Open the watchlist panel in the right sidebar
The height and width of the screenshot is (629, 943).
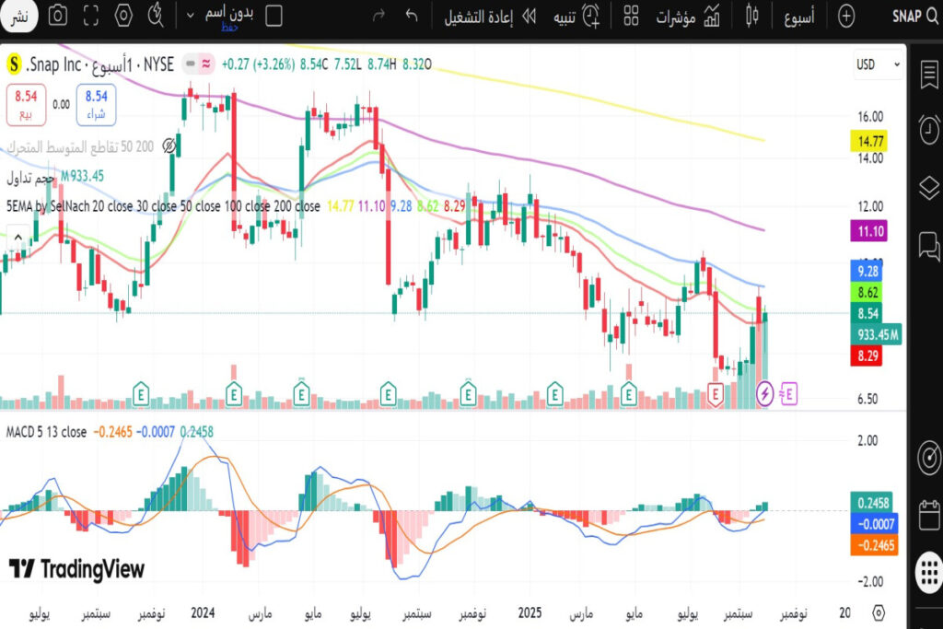pos(927,74)
